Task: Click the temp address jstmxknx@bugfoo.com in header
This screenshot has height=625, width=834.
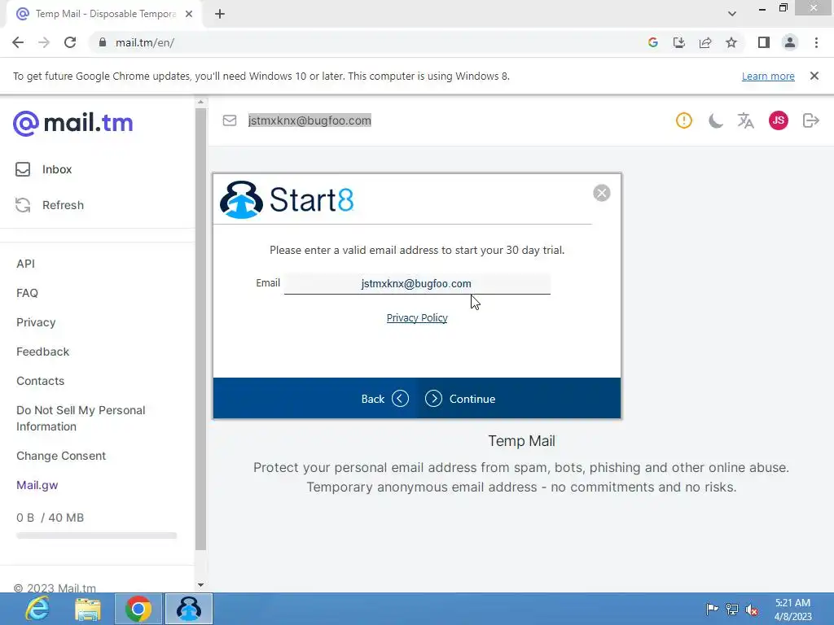Action: click(309, 120)
